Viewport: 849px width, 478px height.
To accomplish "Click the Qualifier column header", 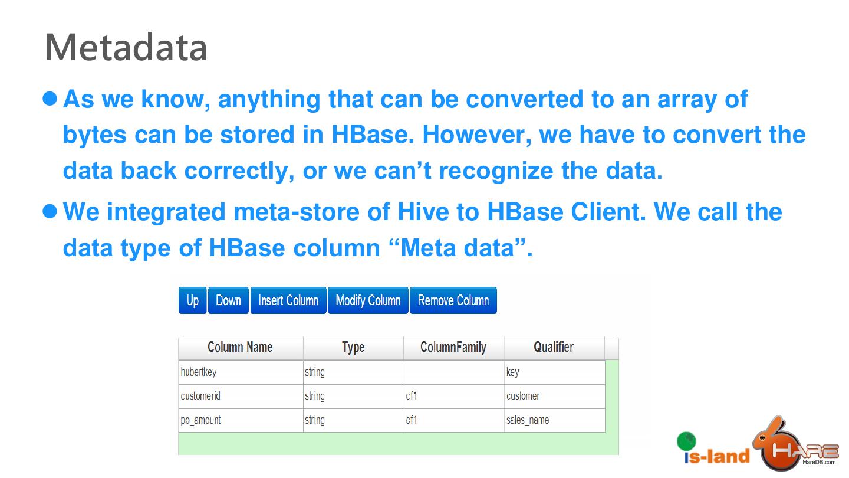I will 554,348.
